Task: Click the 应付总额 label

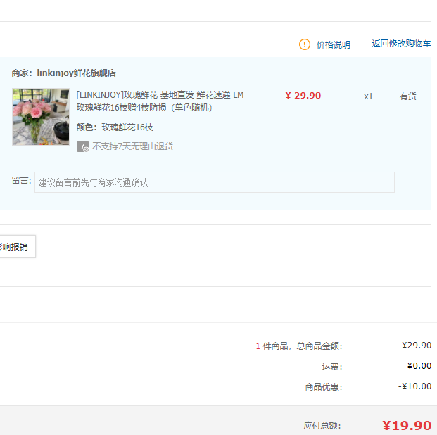Action: [322, 426]
